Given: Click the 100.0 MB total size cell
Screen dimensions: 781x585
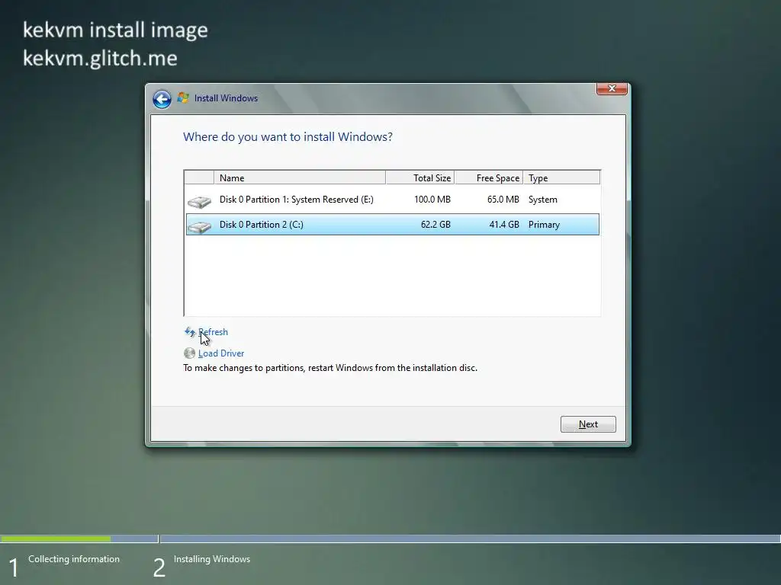Looking at the screenshot, I should tap(432, 200).
